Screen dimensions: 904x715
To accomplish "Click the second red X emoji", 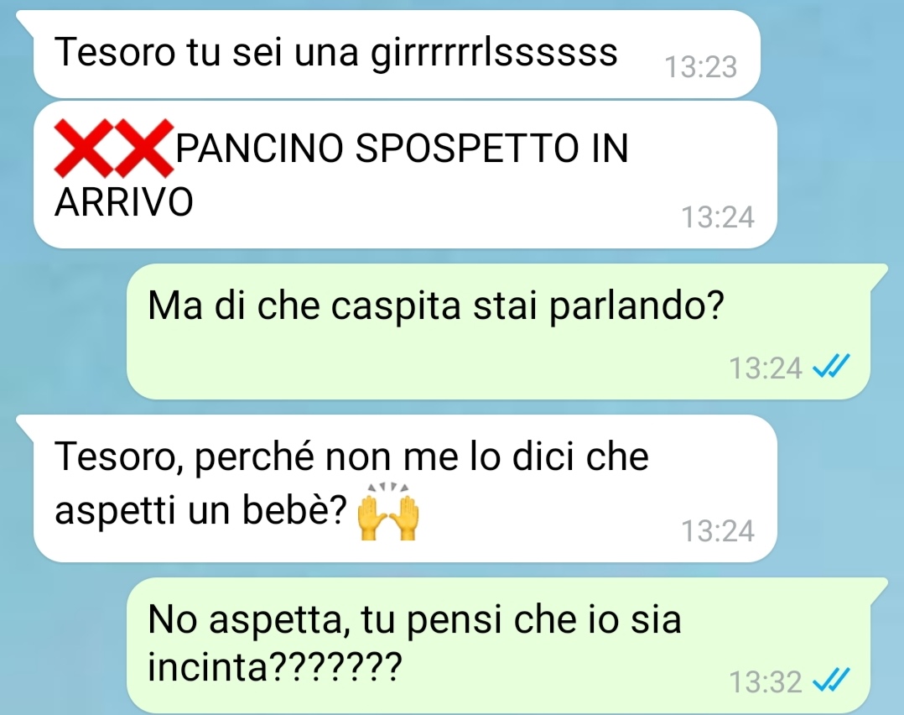I will pos(144,148).
